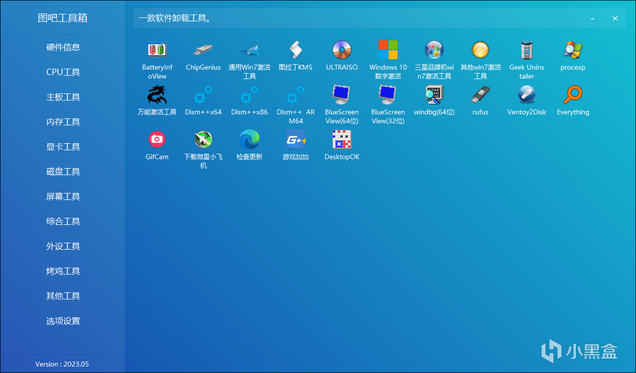The height and width of the screenshot is (373, 636).
Task: Open 磁盘工具 category
Action: 63,172
